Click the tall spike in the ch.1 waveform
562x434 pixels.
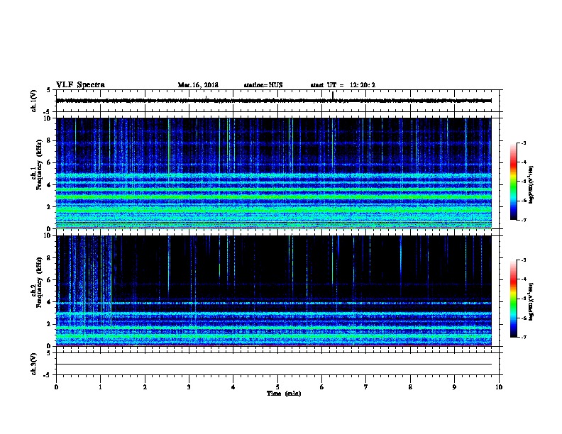click(x=333, y=96)
